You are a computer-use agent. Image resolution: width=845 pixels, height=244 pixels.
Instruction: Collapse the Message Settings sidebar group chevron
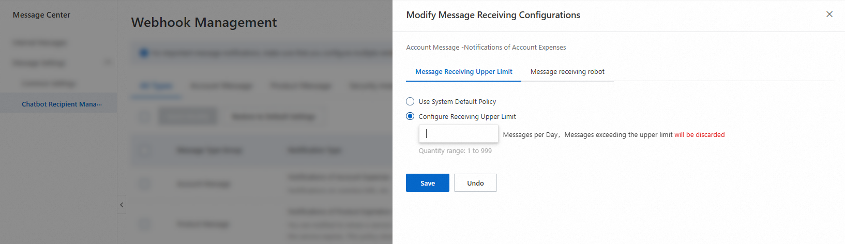pos(108,63)
